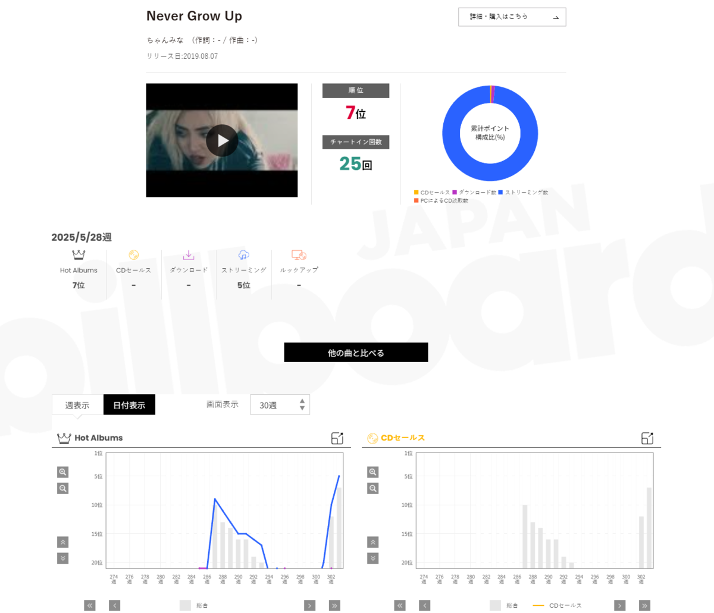Go to next week in CDセールス chart

[x=620, y=605]
